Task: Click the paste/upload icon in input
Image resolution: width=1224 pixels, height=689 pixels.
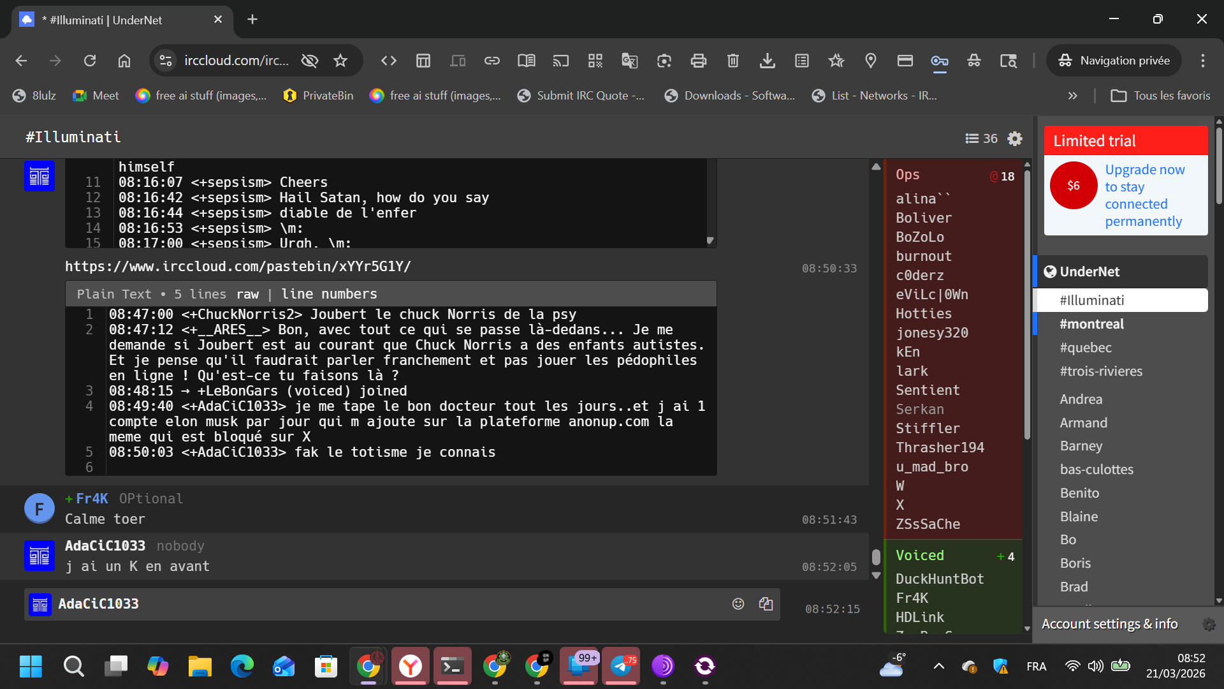Action: coord(766,604)
